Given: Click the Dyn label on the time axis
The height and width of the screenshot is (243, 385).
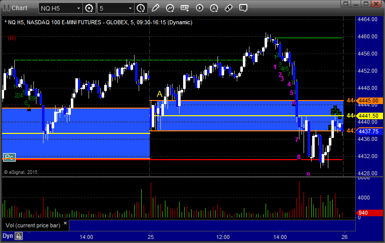Looking at the screenshot, I should click(x=8, y=236).
